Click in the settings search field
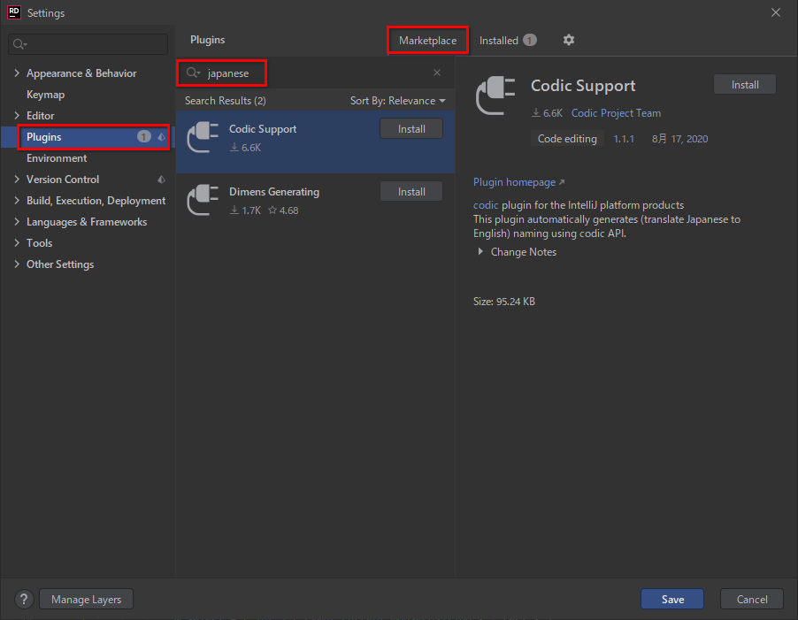 (88, 44)
